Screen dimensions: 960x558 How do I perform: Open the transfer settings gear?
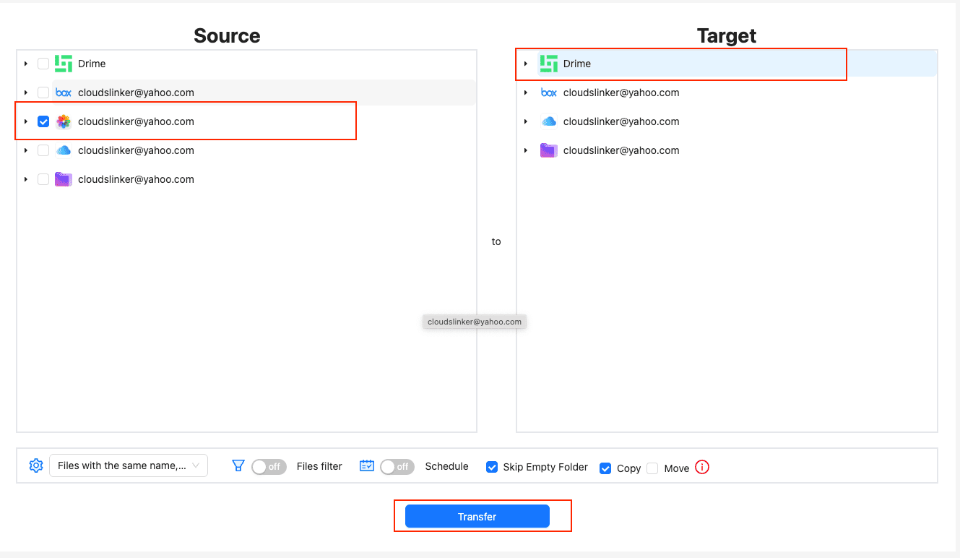pos(35,465)
